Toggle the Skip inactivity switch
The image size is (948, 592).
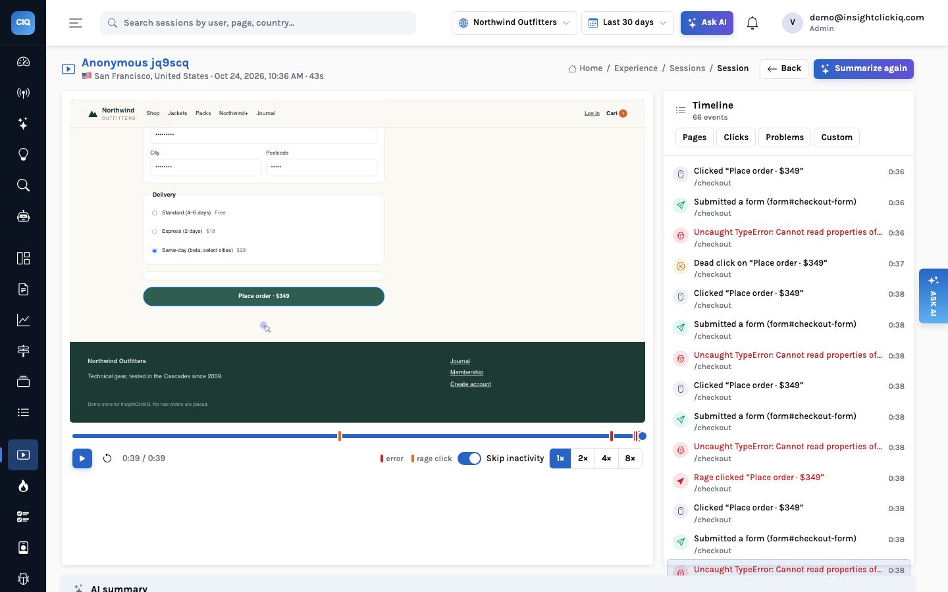pyautogui.click(x=469, y=458)
